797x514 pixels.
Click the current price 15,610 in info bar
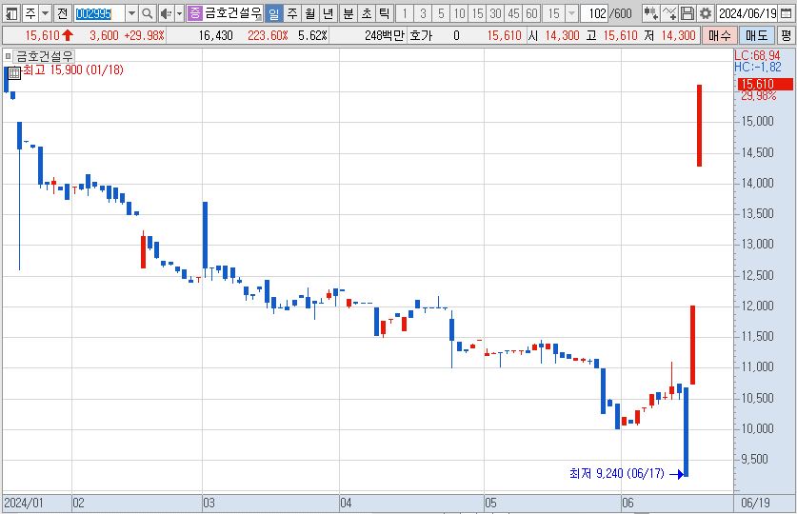(x=43, y=35)
